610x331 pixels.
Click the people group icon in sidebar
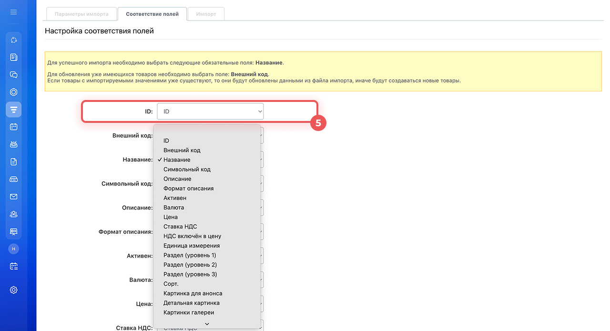point(13,214)
